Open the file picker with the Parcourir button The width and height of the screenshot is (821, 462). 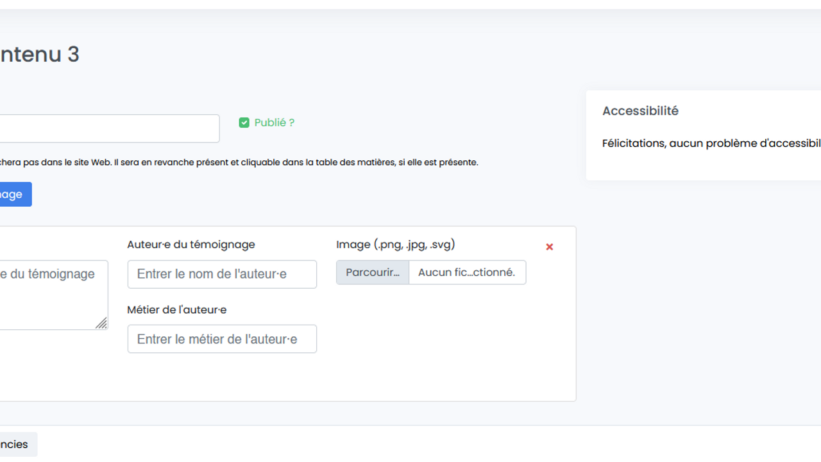point(373,272)
